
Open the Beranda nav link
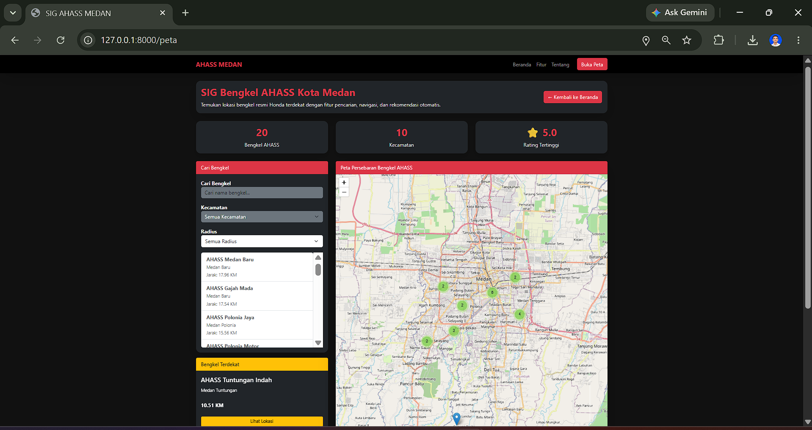tap(522, 65)
